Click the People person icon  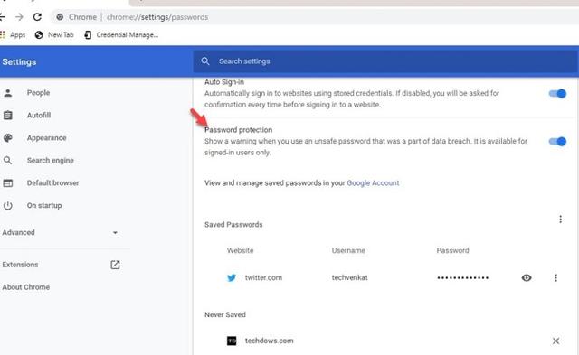[x=8, y=93]
